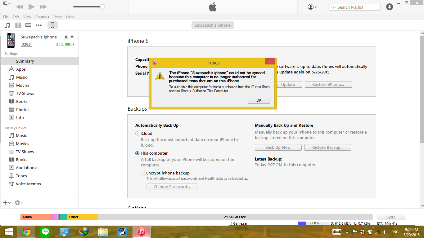Click the Game.rar download entry
This screenshot has height=238, width=424.
[322, 223]
